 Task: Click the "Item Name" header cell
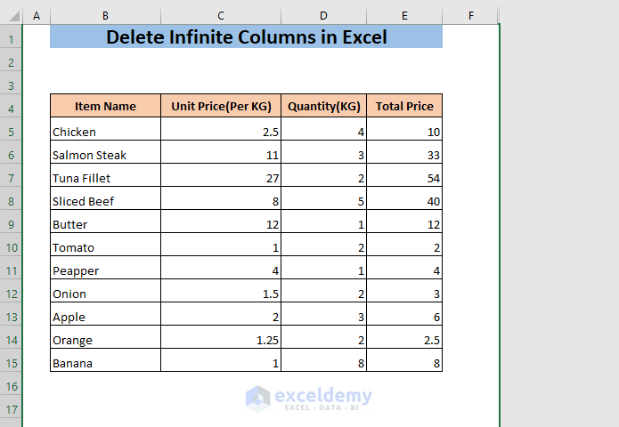pyautogui.click(x=105, y=106)
